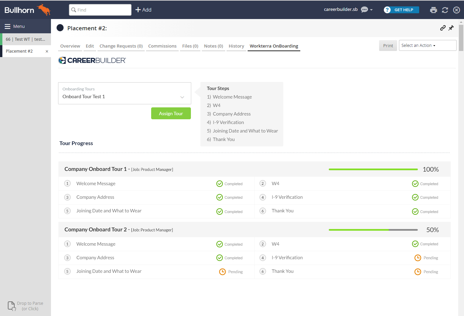
Task: Click Completed check icon for Tour 1 I-9 Verification
Action: (415, 197)
